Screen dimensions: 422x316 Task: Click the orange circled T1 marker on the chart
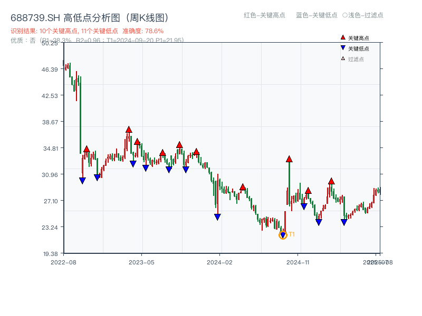click(283, 234)
